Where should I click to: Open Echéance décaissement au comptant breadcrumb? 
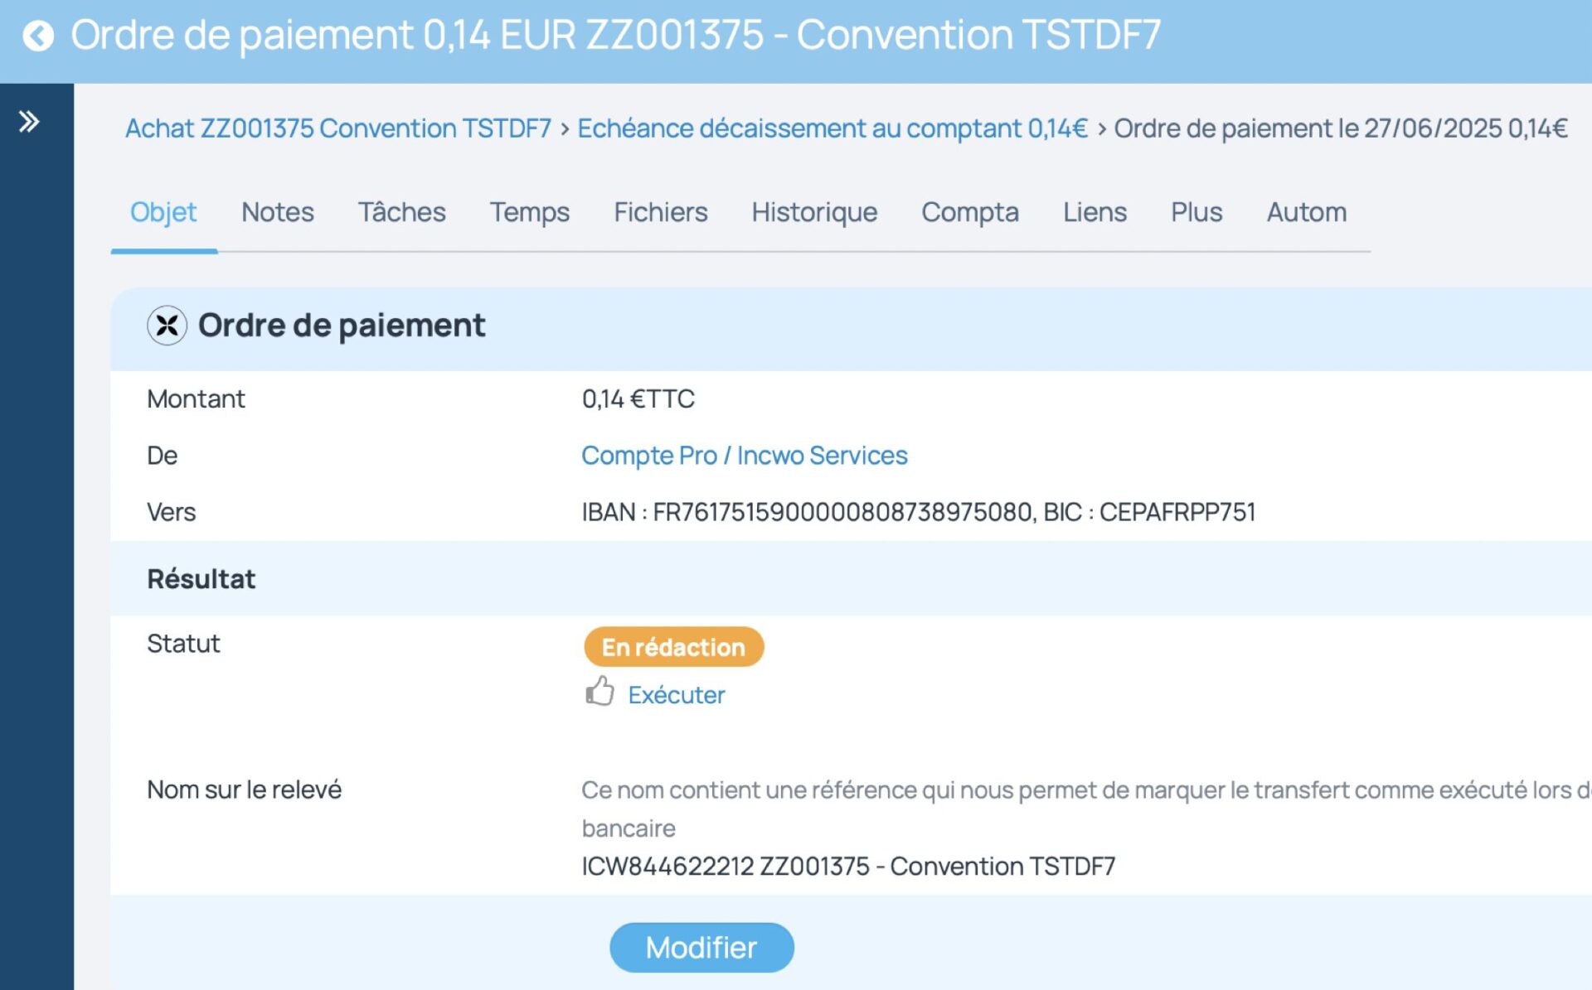point(832,128)
